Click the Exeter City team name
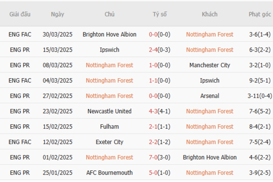 [x=110, y=142]
